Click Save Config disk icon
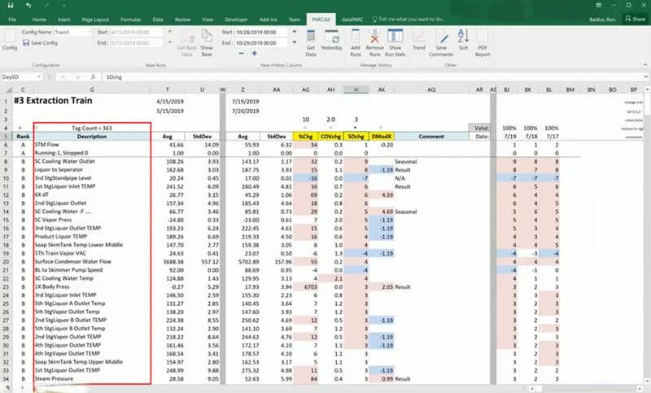The height and width of the screenshot is (393, 651). coord(26,43)
